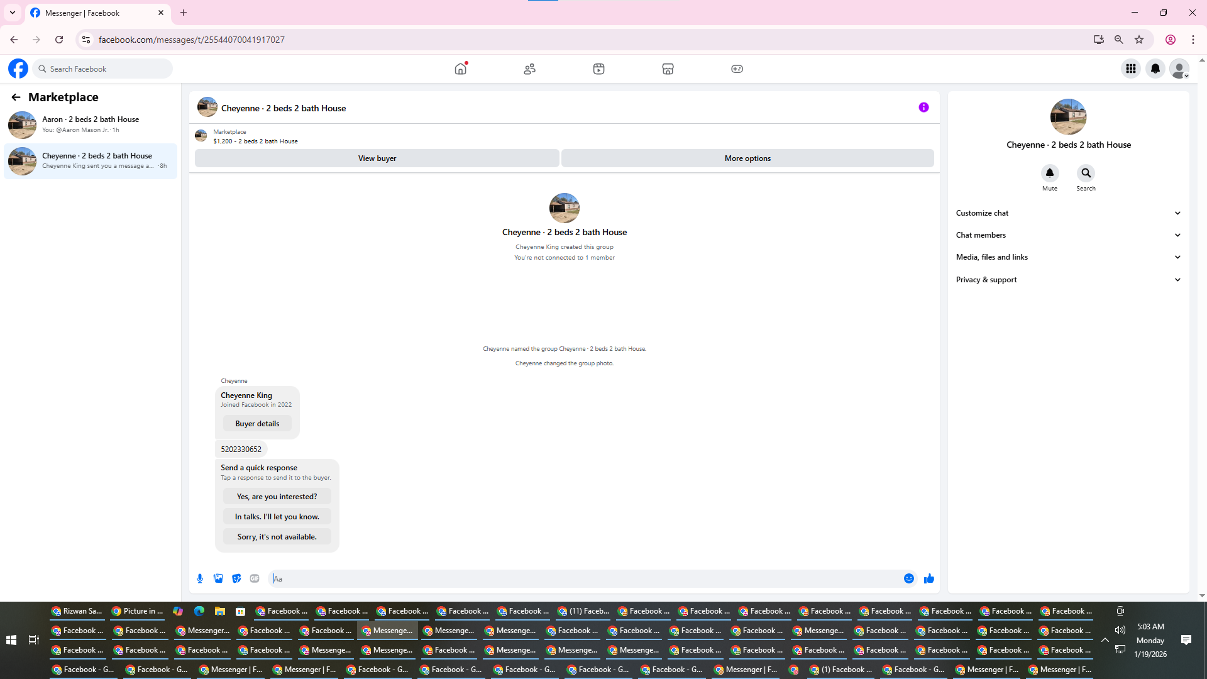Open the GIF picker icon
Viewport: 1207px width, 679px height.
[x=255, y=578]
